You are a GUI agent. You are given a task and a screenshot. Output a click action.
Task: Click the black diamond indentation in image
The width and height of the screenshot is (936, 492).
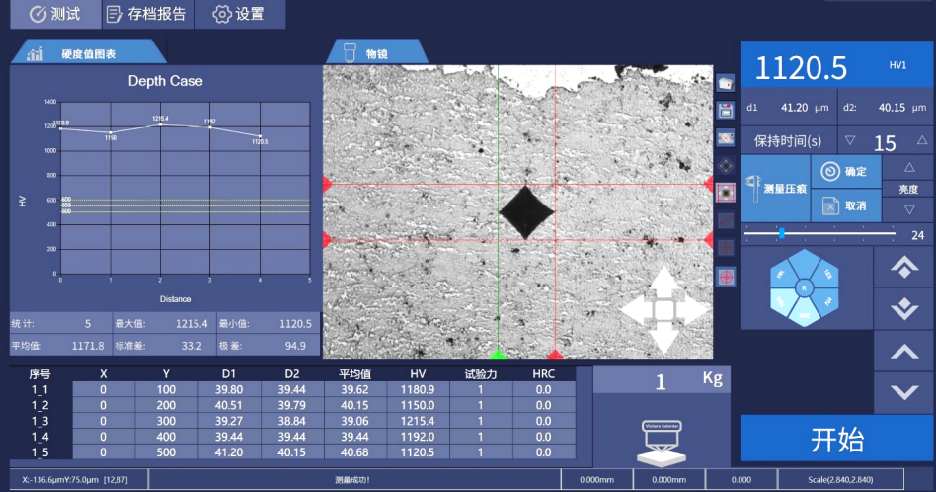[x=526, y=212]
